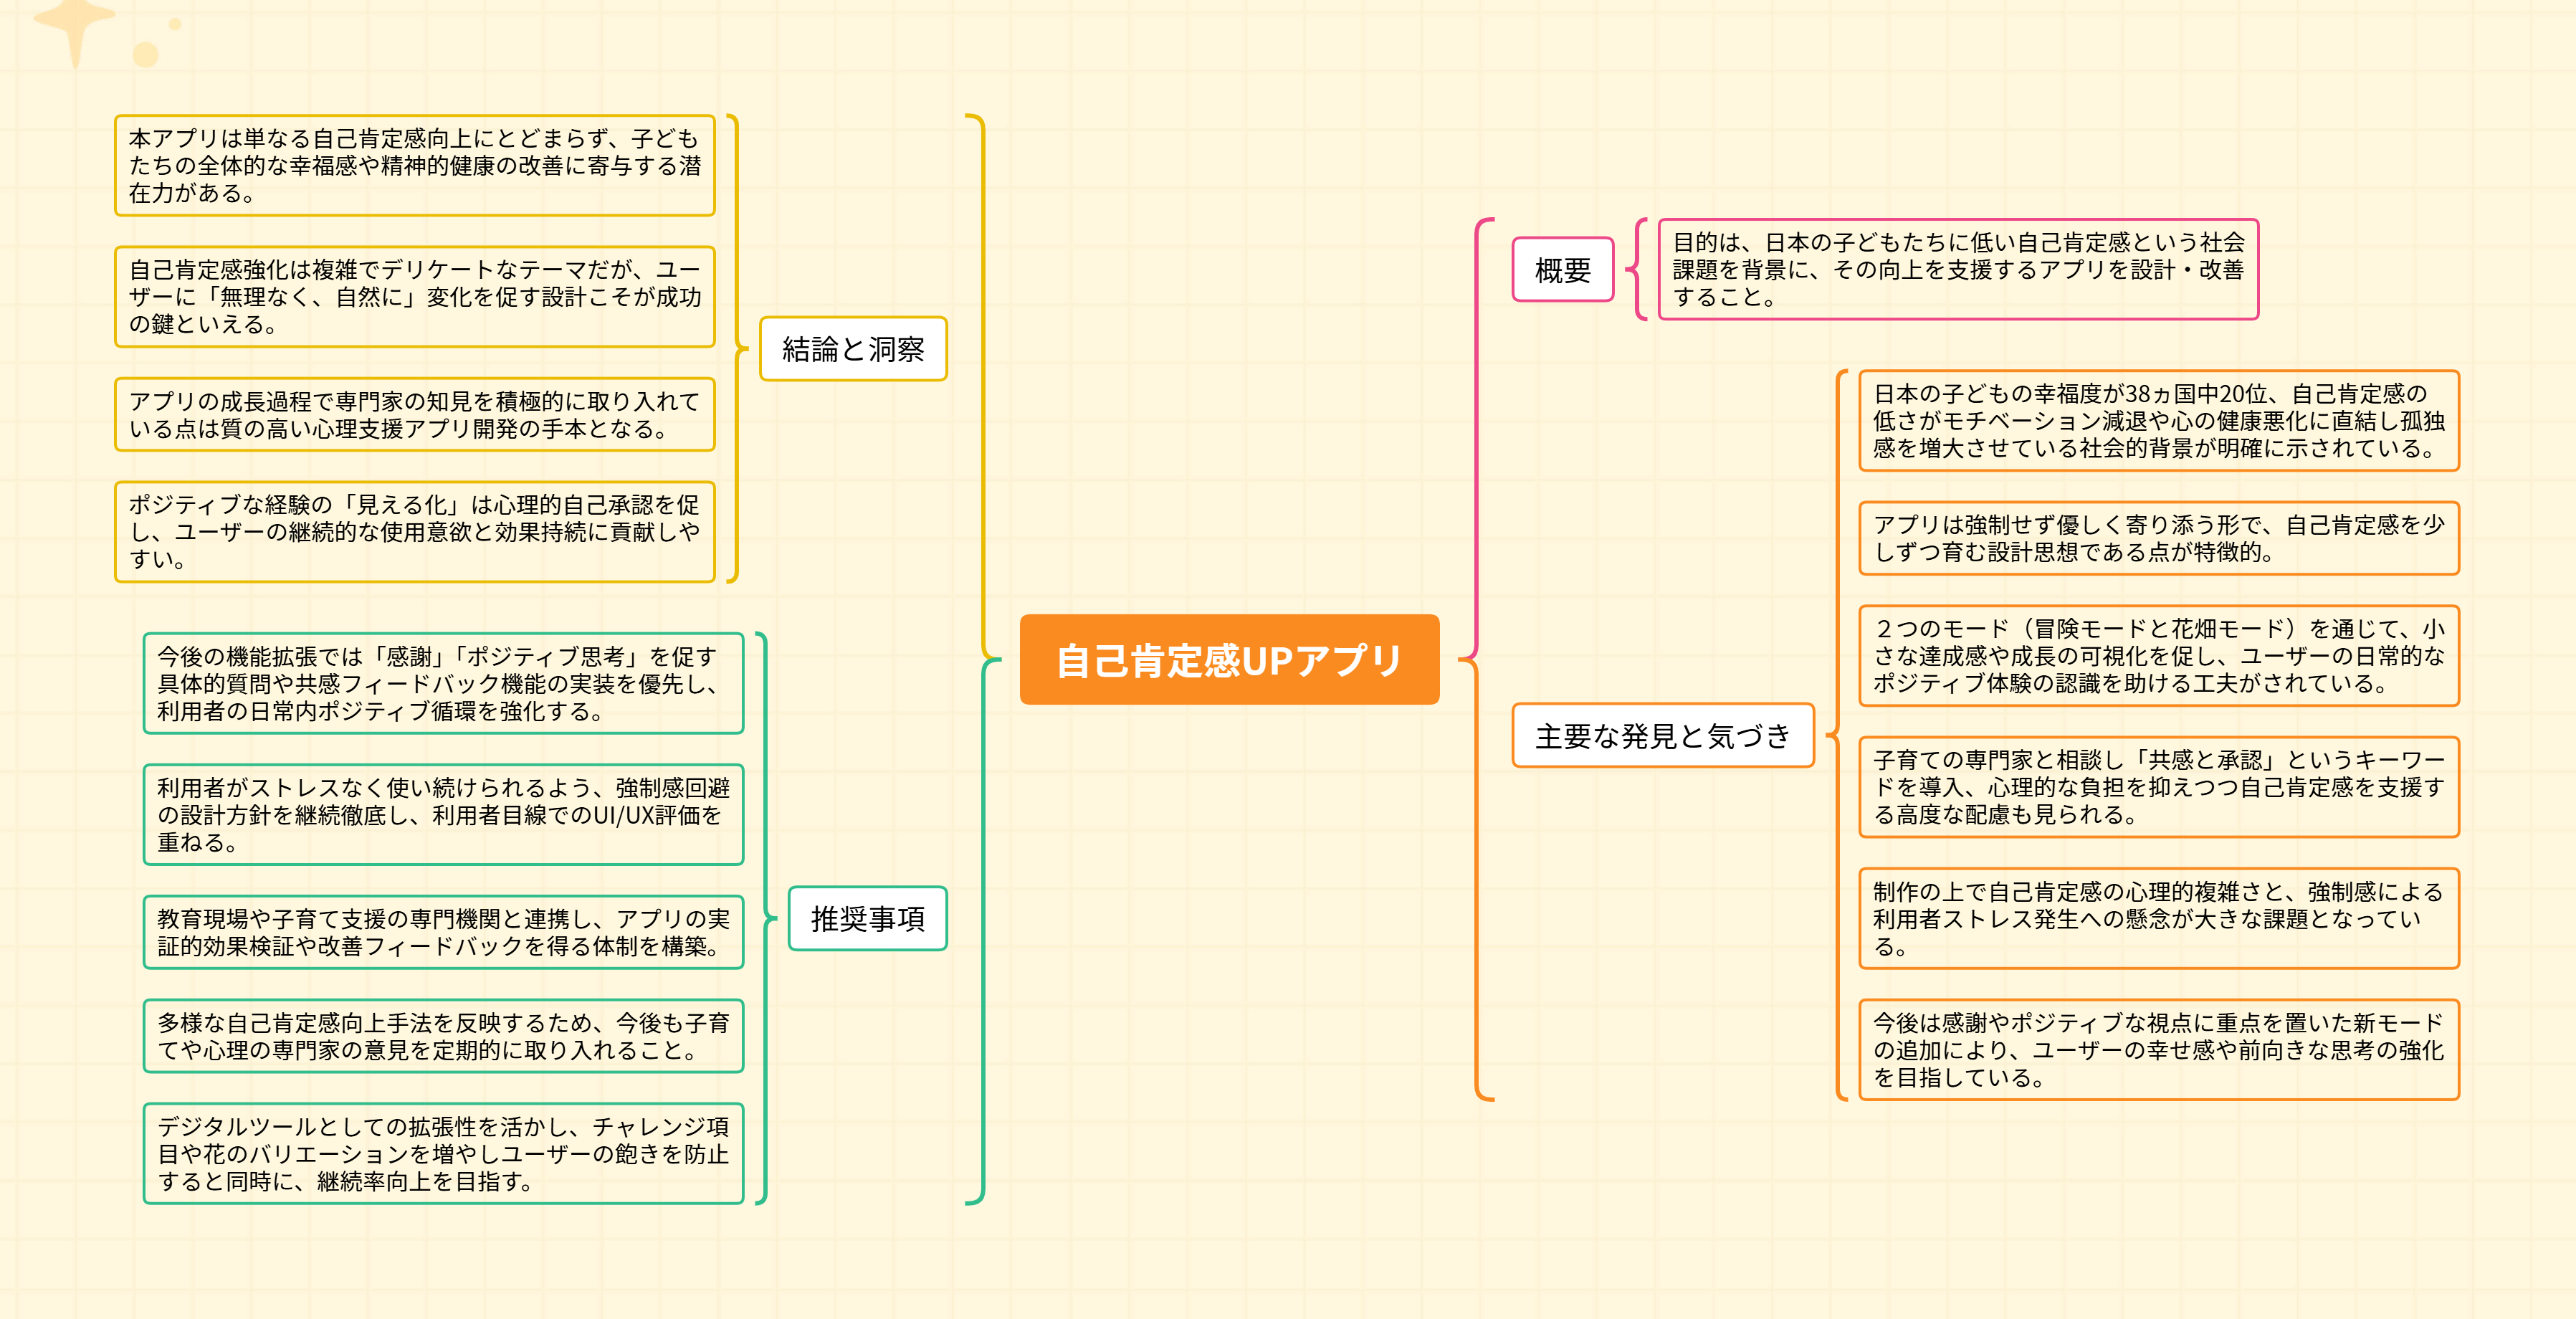Select the 推奨事項 branch node
The width and height of the screenshot is (2576, 1319).
click(867, 918)
